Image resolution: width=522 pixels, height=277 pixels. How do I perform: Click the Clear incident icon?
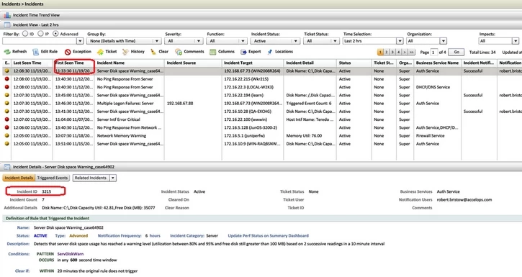click(x=153, y=52)
